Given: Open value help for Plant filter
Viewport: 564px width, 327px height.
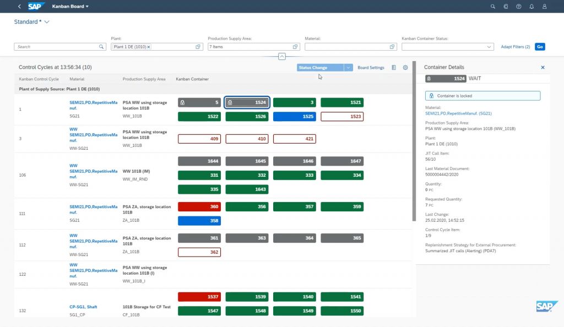Looking at the screenshot, I should click(198, 47).
